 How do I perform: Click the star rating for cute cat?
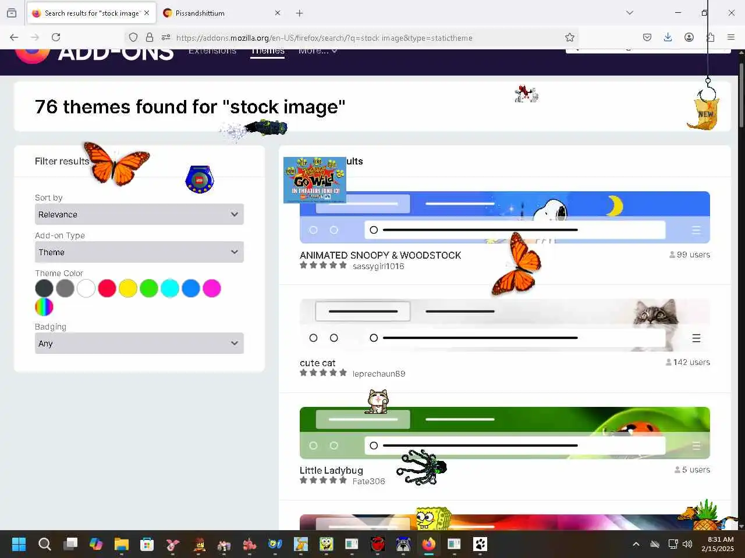[323, 373]
